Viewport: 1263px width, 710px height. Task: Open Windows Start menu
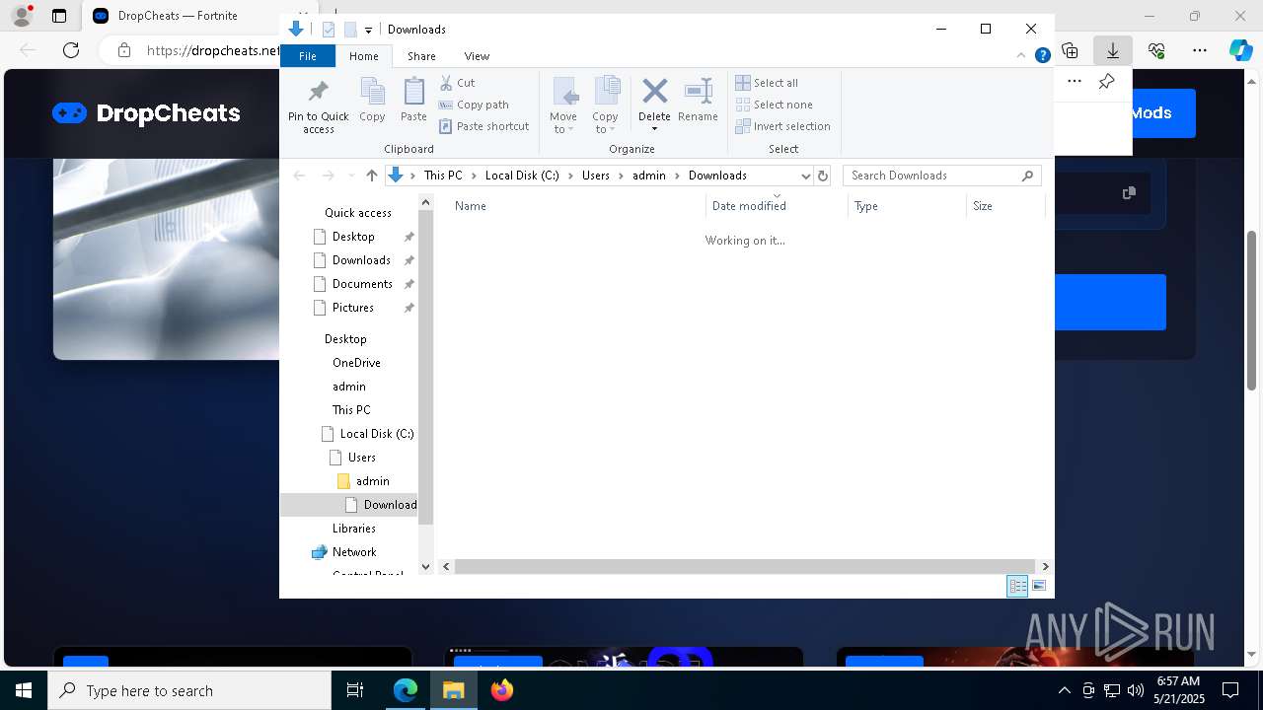(24, 690)
